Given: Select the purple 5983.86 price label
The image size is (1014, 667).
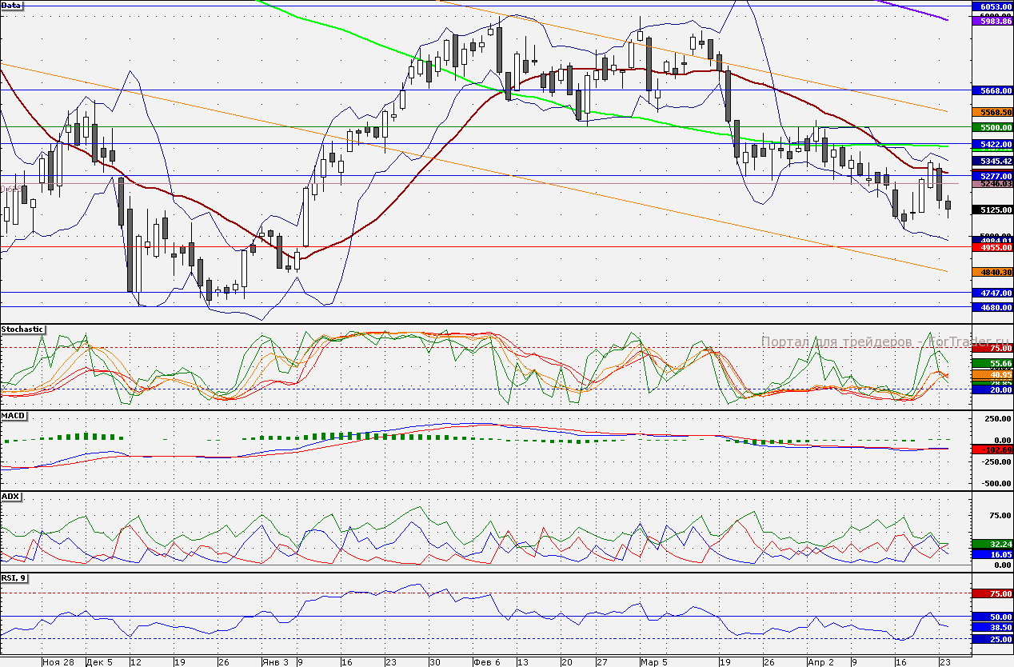Looking at the screenshot, I should coord(992,22).
